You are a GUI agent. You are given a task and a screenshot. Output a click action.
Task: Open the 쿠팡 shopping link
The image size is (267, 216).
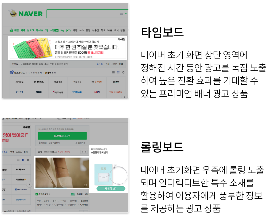click(x=39, y=201)
